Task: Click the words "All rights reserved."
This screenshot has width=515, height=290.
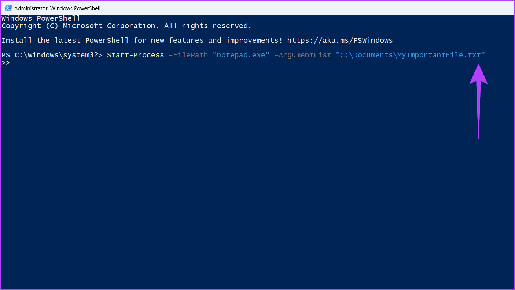Action: (208, 26)
